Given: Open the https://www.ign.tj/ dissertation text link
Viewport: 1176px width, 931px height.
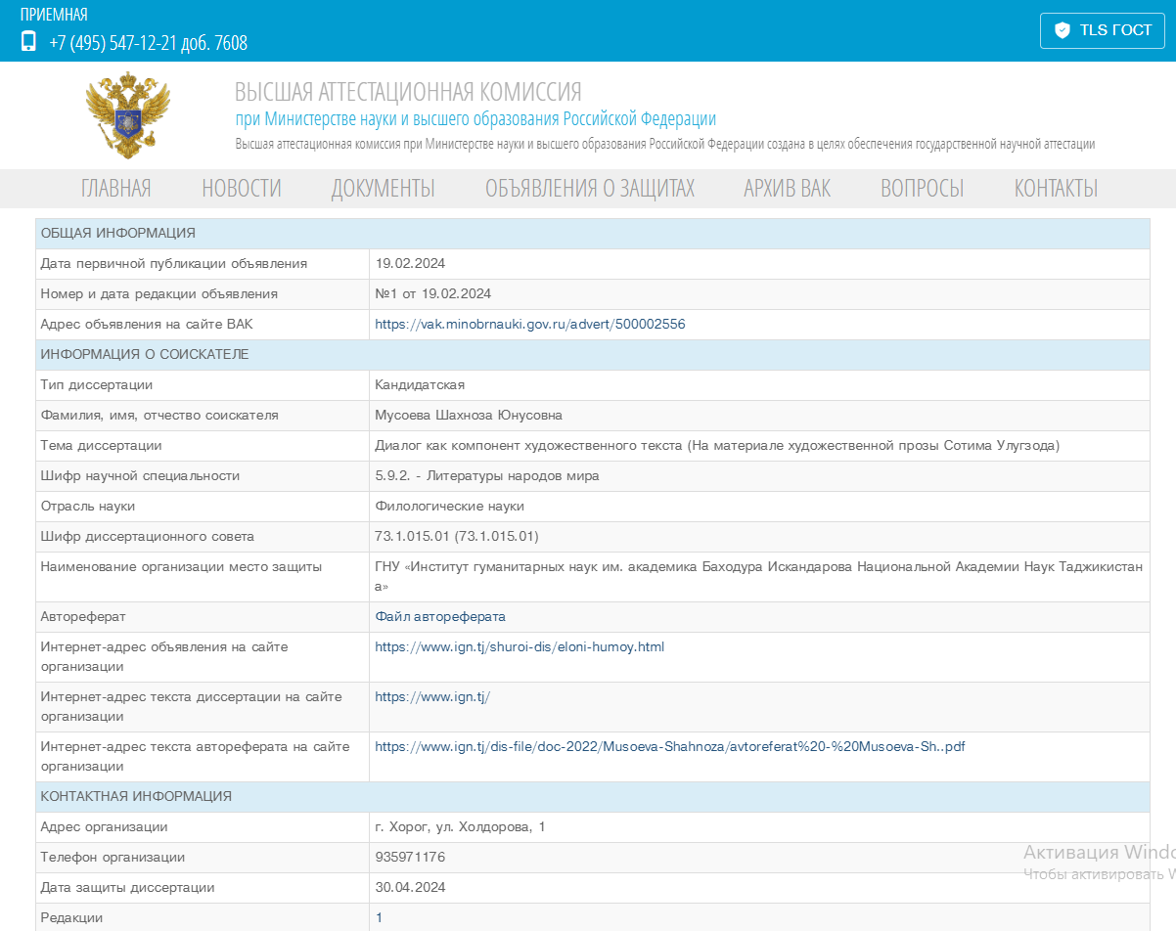Looking at the screenshot, I should 432,697.
